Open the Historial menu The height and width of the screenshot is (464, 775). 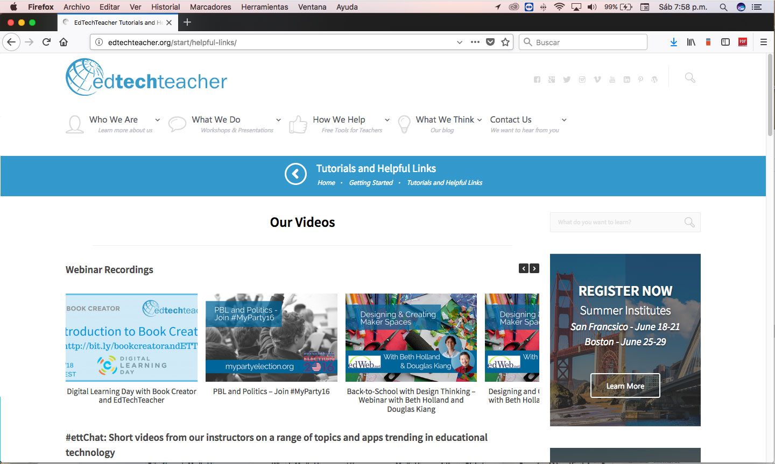click(x=165, y=7)
